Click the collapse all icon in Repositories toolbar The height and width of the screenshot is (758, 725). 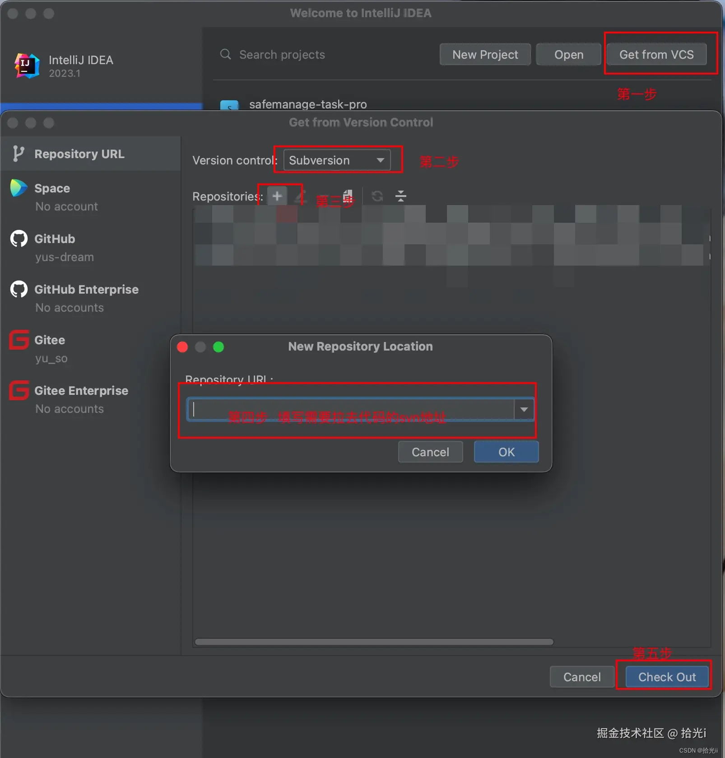point(401,196)
